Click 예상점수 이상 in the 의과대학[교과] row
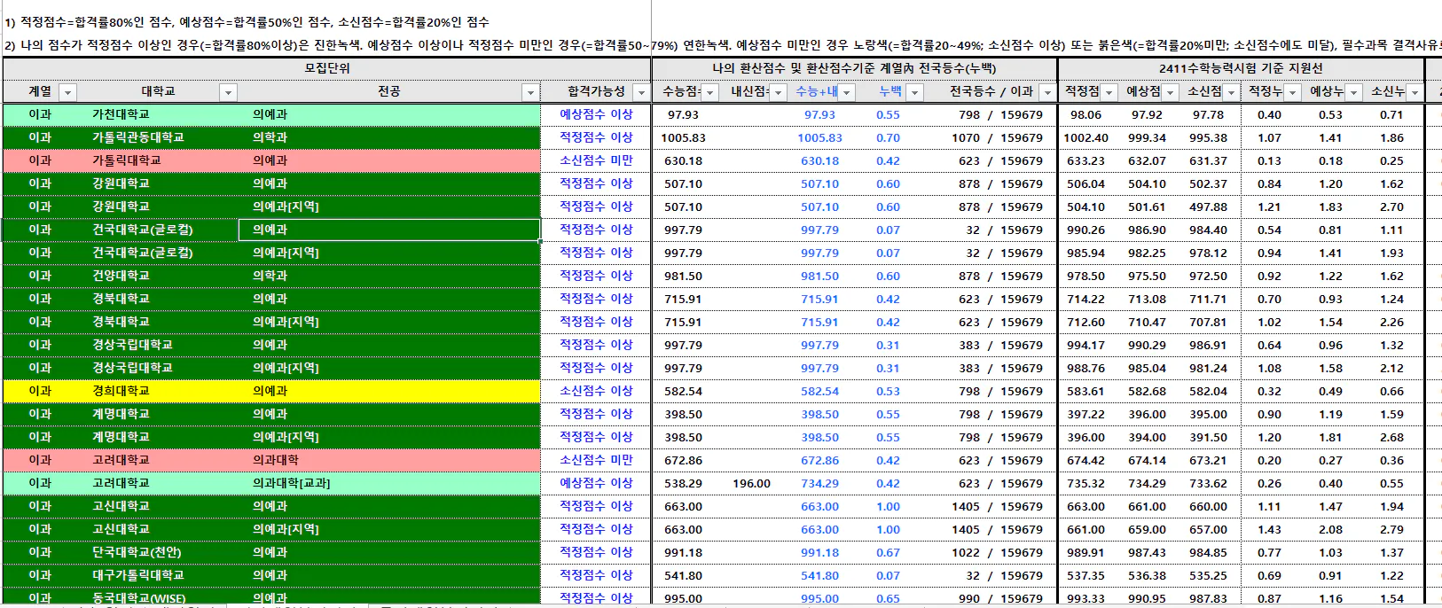 click(x=596, y=483)
